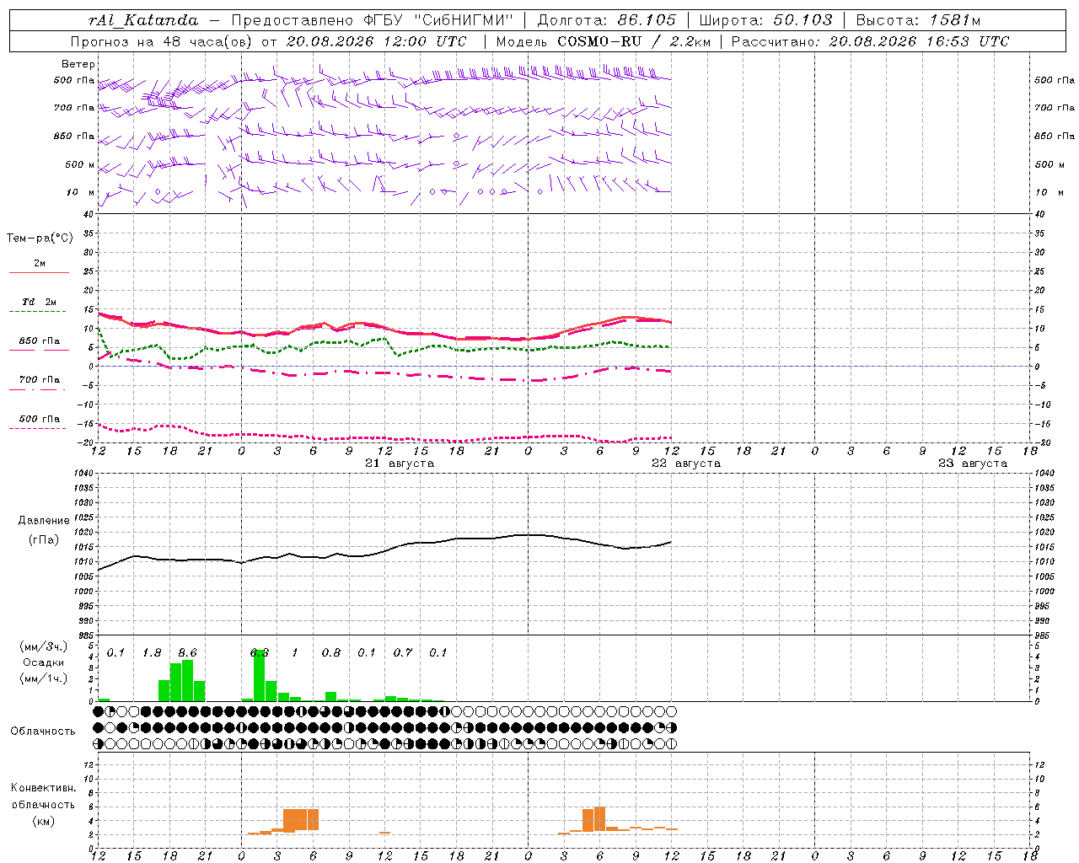
Task: Click the 850 гПа temperature legend entry
Action: (39, 345)
